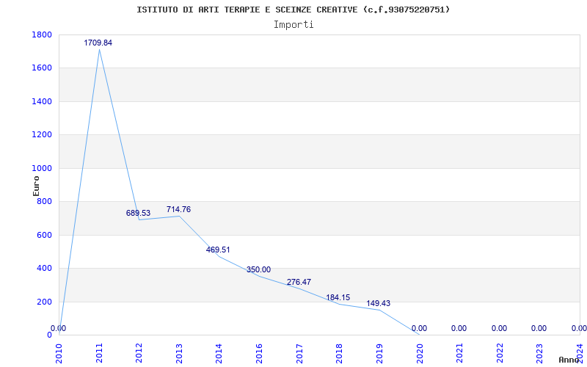Viewport: 587px width, 367px height.
Task: Pick the 2020 year label on x-axis
Action: 420,353
